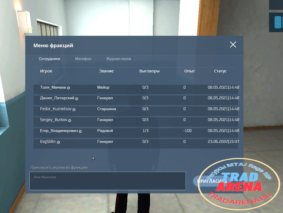Click gear icon beside Данил_Питерский

(77, 99)
